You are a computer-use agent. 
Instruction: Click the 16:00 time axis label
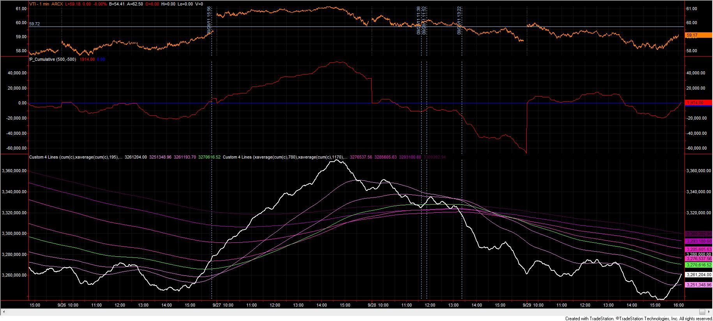[x=678, y=305]
